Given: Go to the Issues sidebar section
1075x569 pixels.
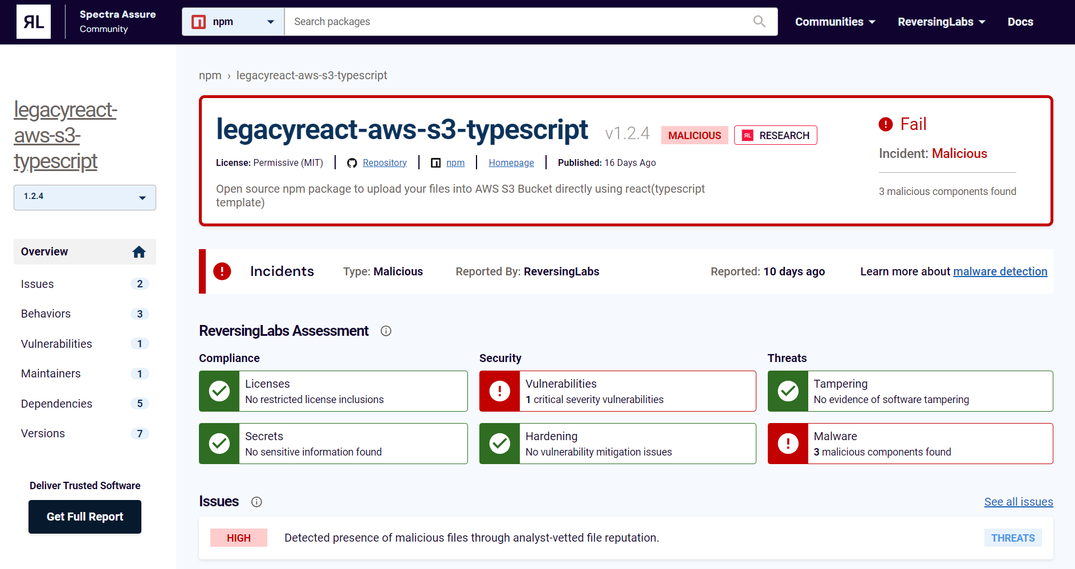Looking at the screenshot, I should tap(85, 284).
